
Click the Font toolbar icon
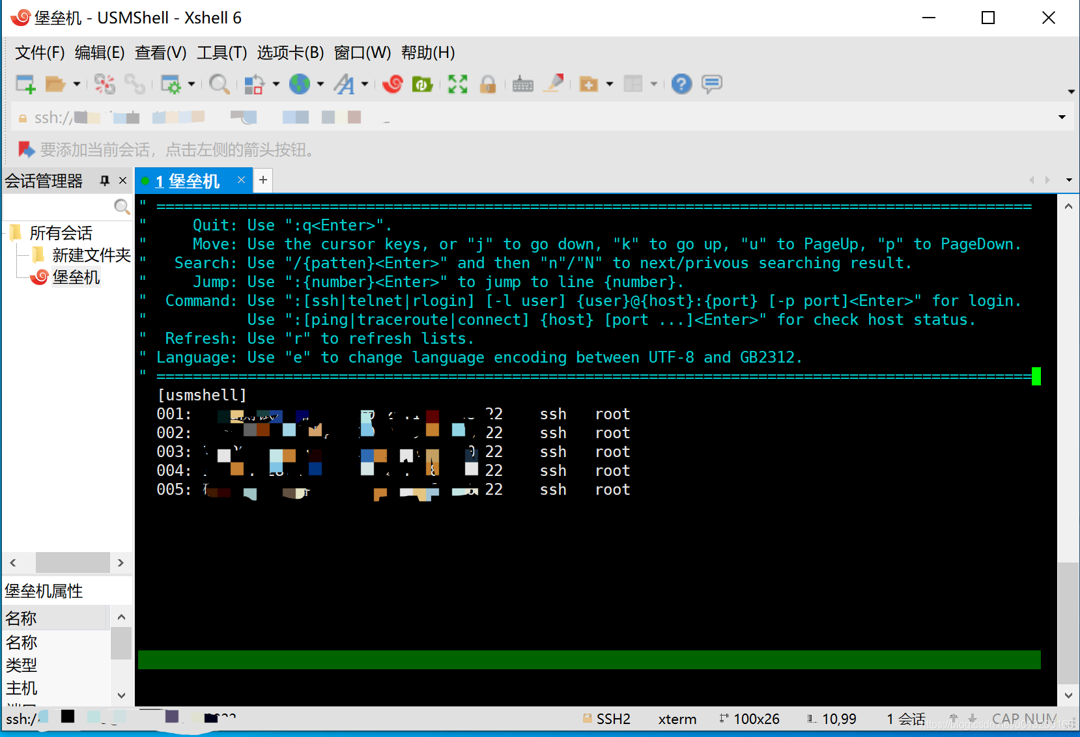point(344,84)
